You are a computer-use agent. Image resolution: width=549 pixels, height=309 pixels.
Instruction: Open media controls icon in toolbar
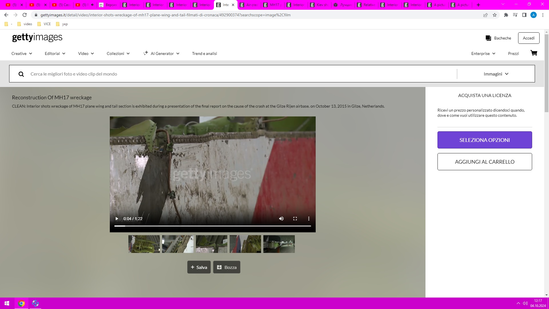515,15
